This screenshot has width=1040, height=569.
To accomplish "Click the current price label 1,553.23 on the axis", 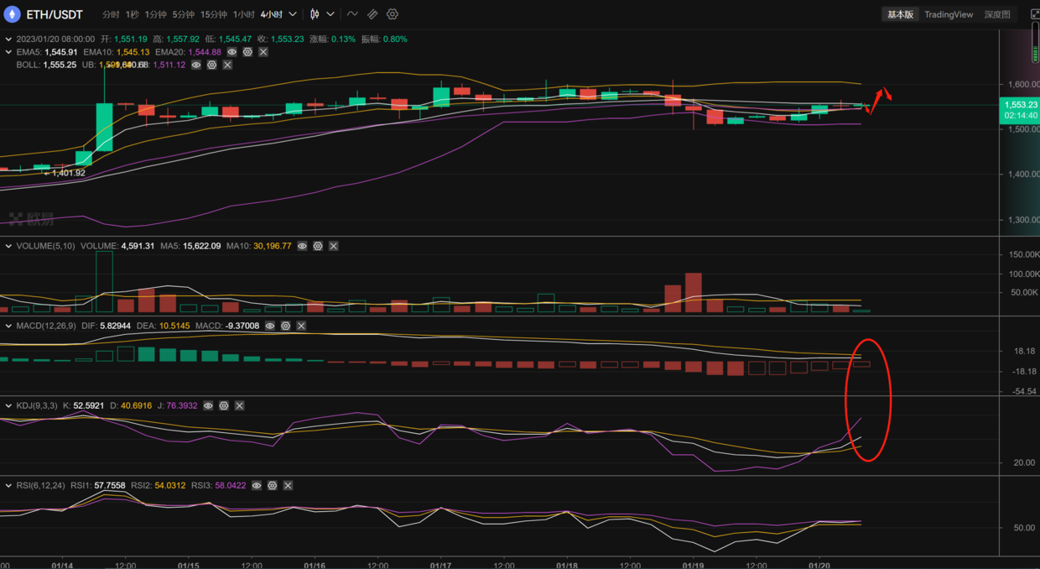I will (x=1018, y=105).
